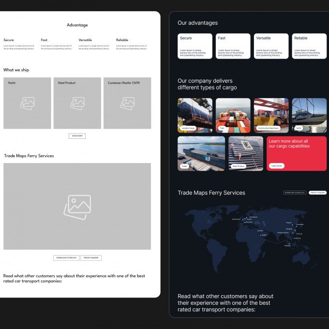Click image placeholder icon in Container/Reefer CNTR card
The width and height of the screenshot is (329, 329).
coord(128,103)
